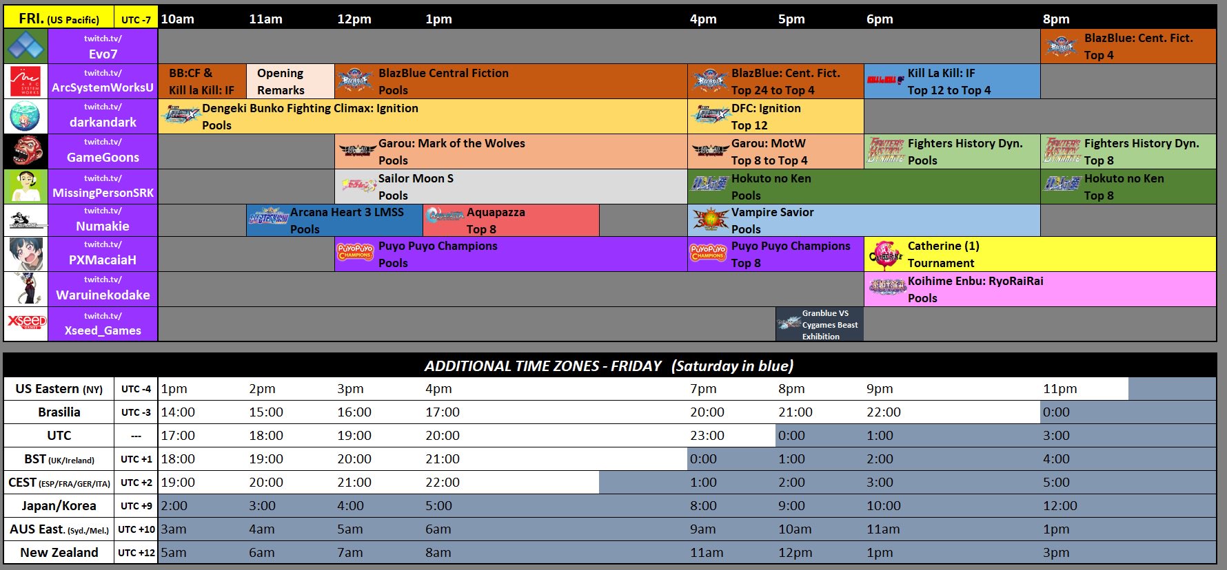The height and width of the screenshot is (570, 1227).
Task: Open the Numakie channel logo
Action: pyautogui.click(x=26, y=220)
